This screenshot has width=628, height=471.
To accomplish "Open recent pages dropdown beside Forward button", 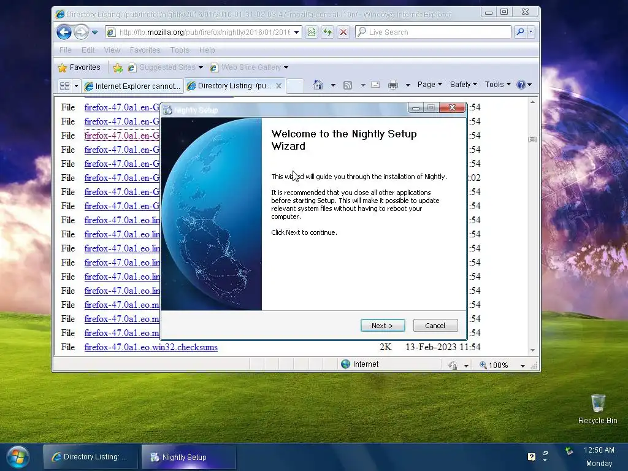I will coord(95,32).
